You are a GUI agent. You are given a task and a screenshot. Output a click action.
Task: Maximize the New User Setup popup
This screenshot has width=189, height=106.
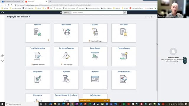click(105, 100)
